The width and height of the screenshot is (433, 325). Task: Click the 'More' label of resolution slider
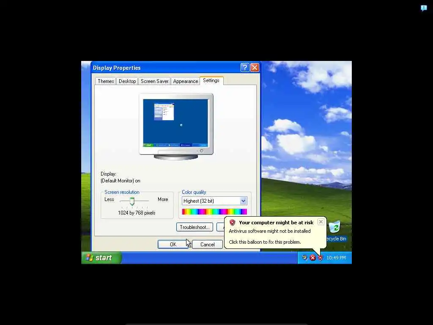(x=163, y=199)
